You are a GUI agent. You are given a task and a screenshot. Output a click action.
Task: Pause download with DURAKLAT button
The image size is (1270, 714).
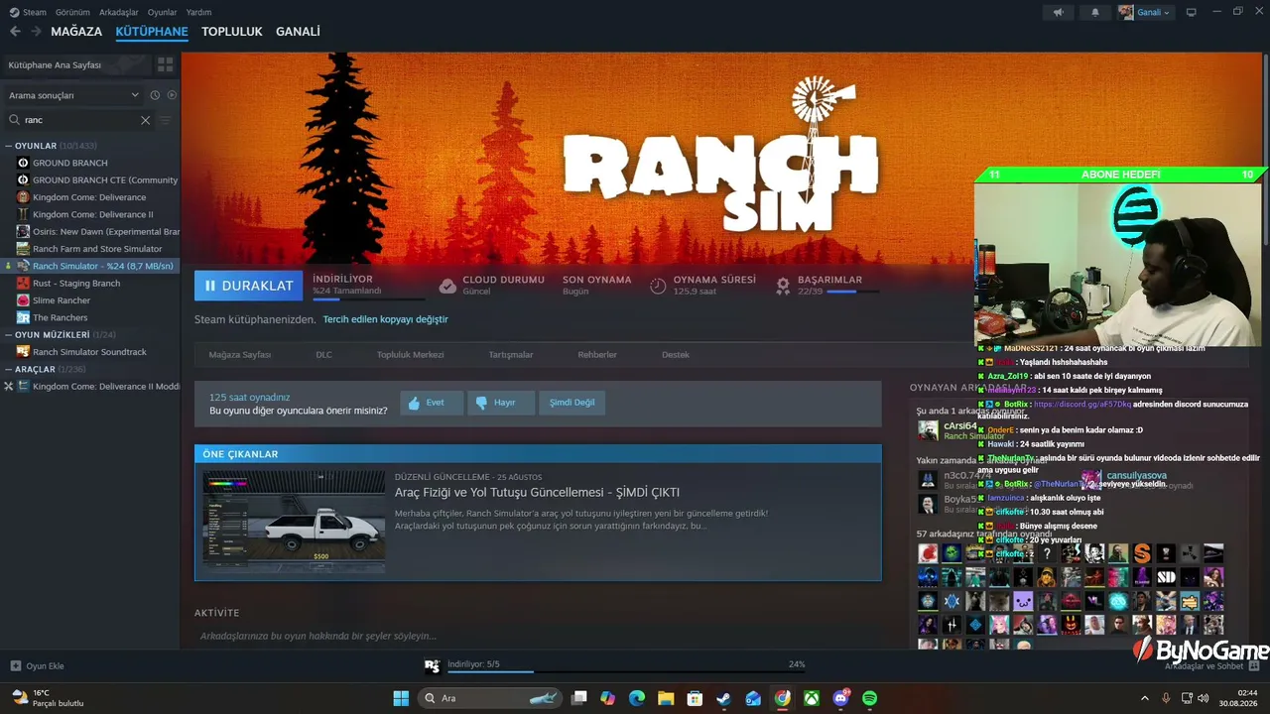tap(249, 286)
